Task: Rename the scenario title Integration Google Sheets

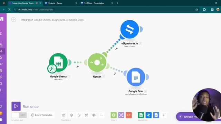Action: (52, 20)
